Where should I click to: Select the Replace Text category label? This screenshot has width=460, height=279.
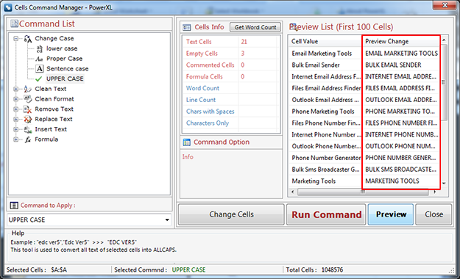54,119
